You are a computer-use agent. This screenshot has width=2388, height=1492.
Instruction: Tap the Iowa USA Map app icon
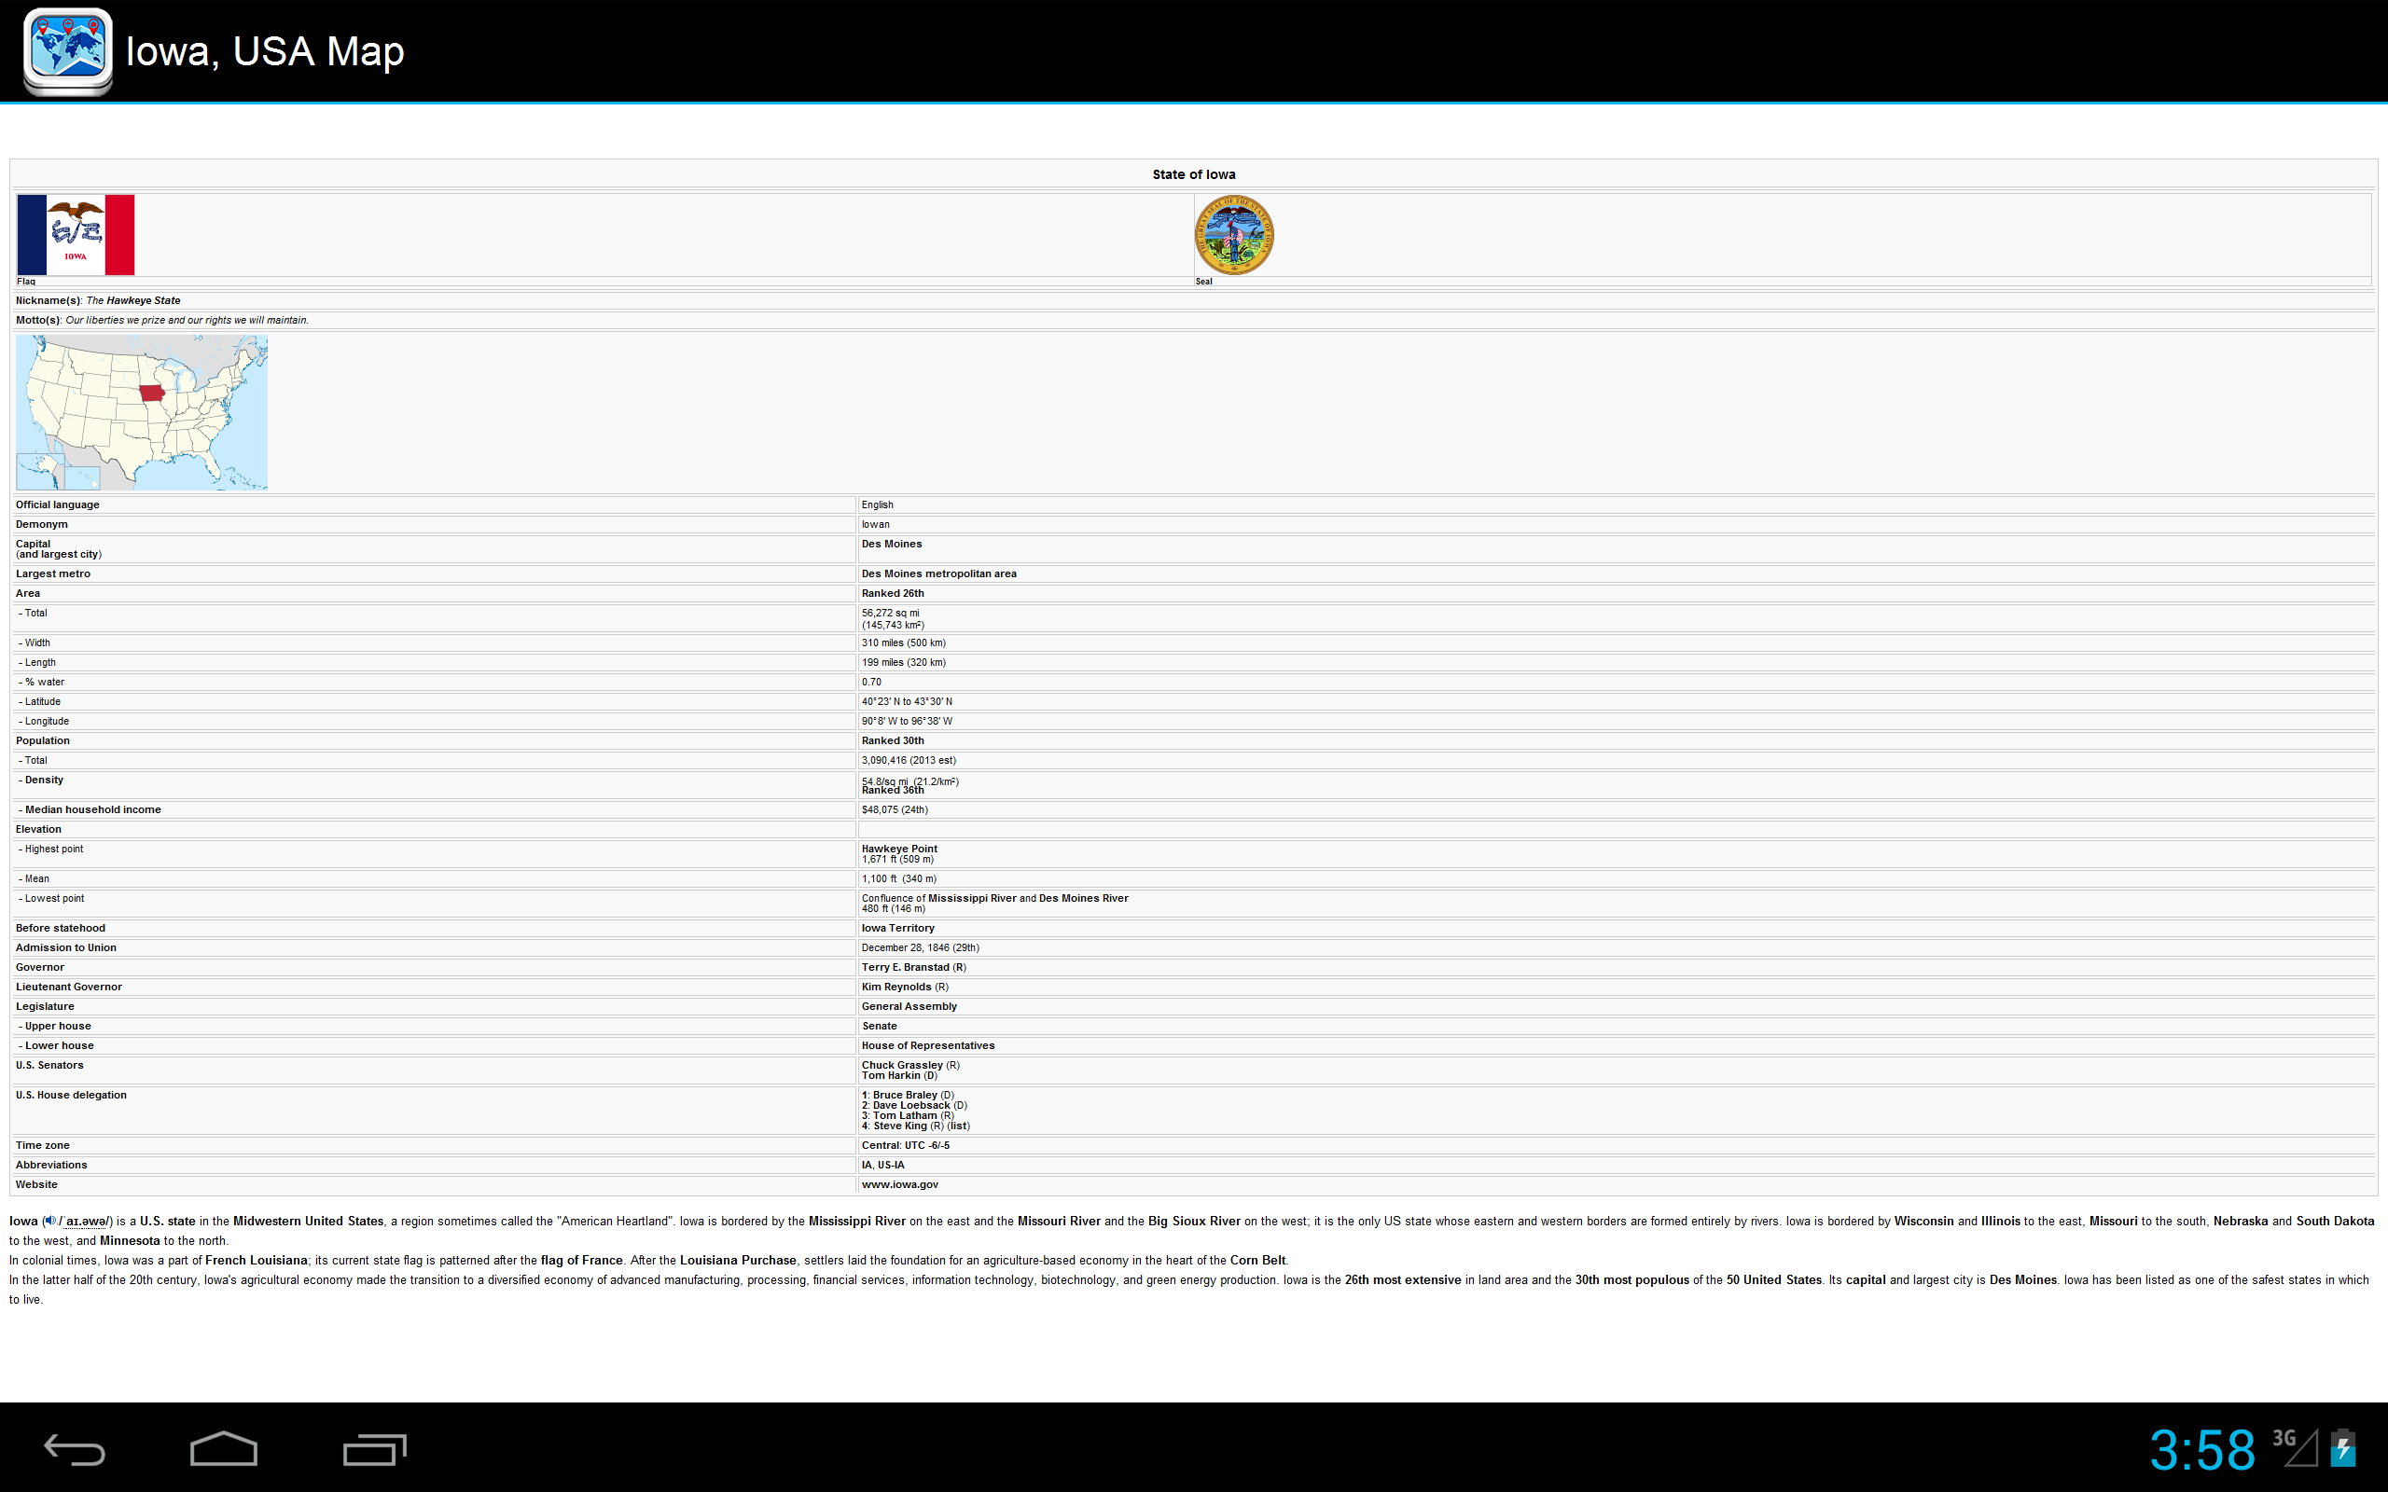click(68, 50)
